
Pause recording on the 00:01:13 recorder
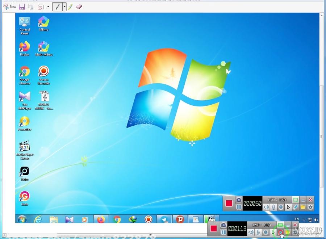(x=223, y=232)
